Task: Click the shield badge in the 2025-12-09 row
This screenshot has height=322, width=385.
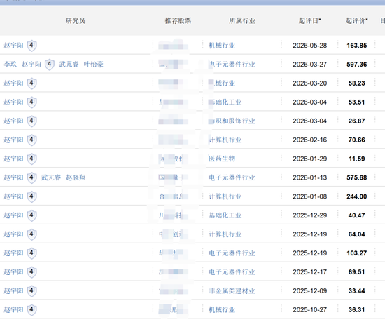Action: coord(31,291)
